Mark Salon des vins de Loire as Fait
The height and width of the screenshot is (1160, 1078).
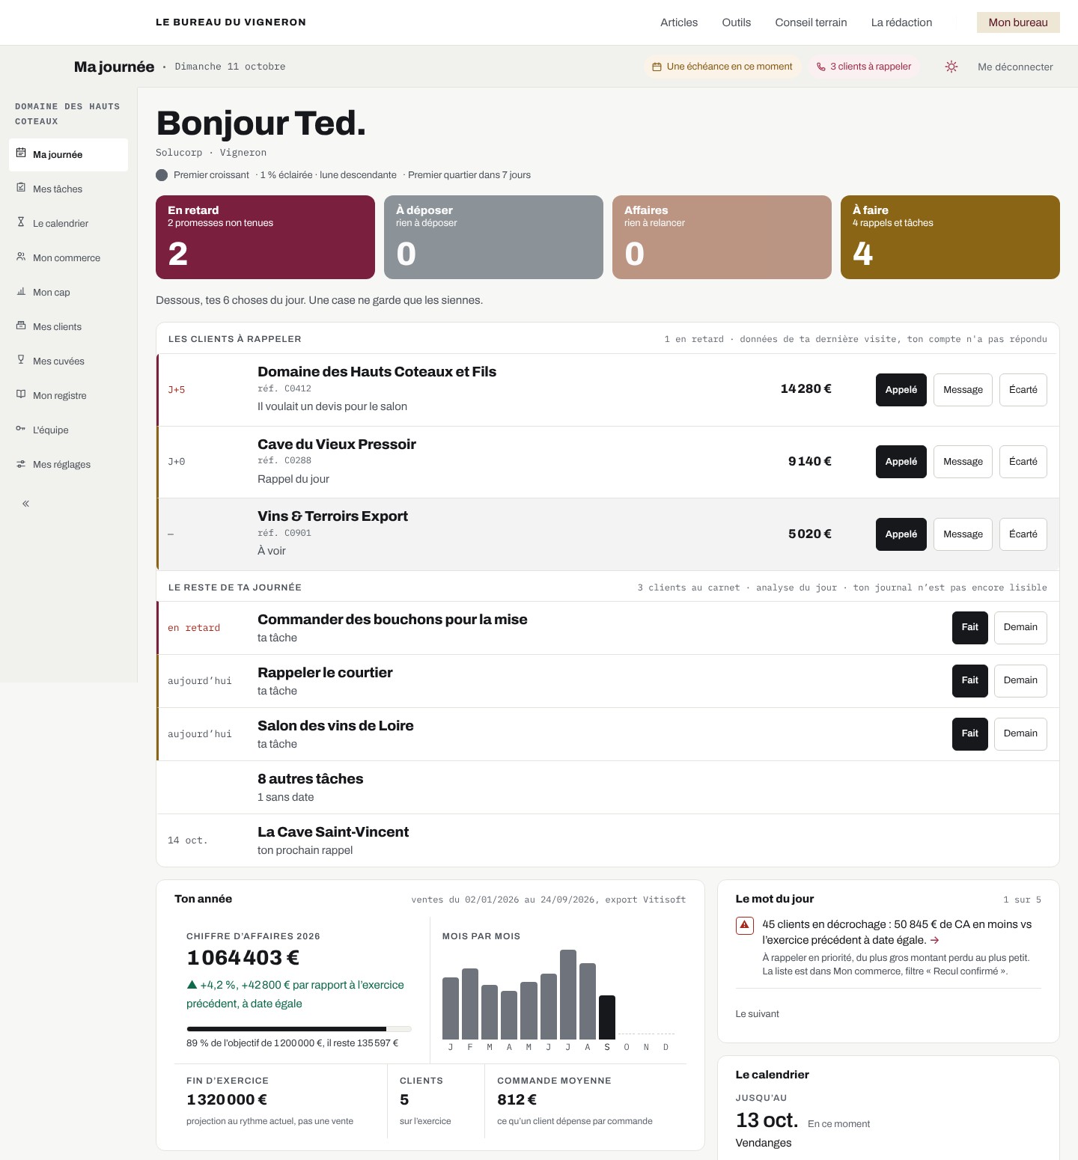[x=970, y=733]
